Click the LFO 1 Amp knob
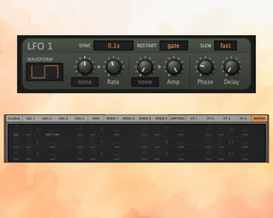The width and height of the screenshot is (273, 218). pyautogui.click(x=174, y=67)
